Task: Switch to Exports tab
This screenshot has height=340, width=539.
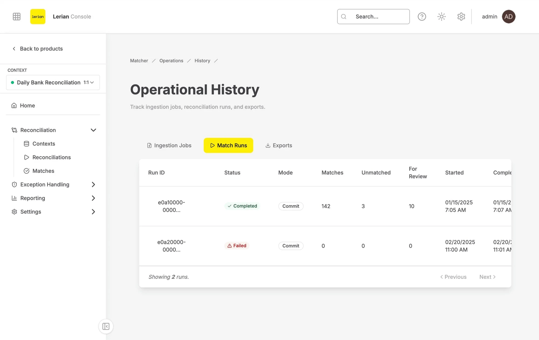Action: [279, 145]
